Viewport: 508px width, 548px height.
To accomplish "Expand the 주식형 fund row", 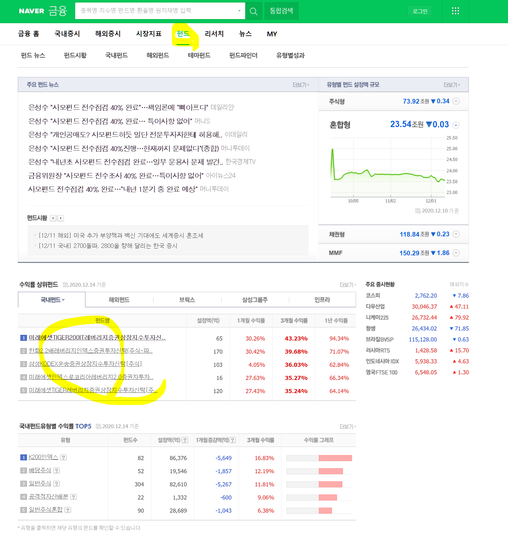I will pyautogui.click(x=456, y=101).
